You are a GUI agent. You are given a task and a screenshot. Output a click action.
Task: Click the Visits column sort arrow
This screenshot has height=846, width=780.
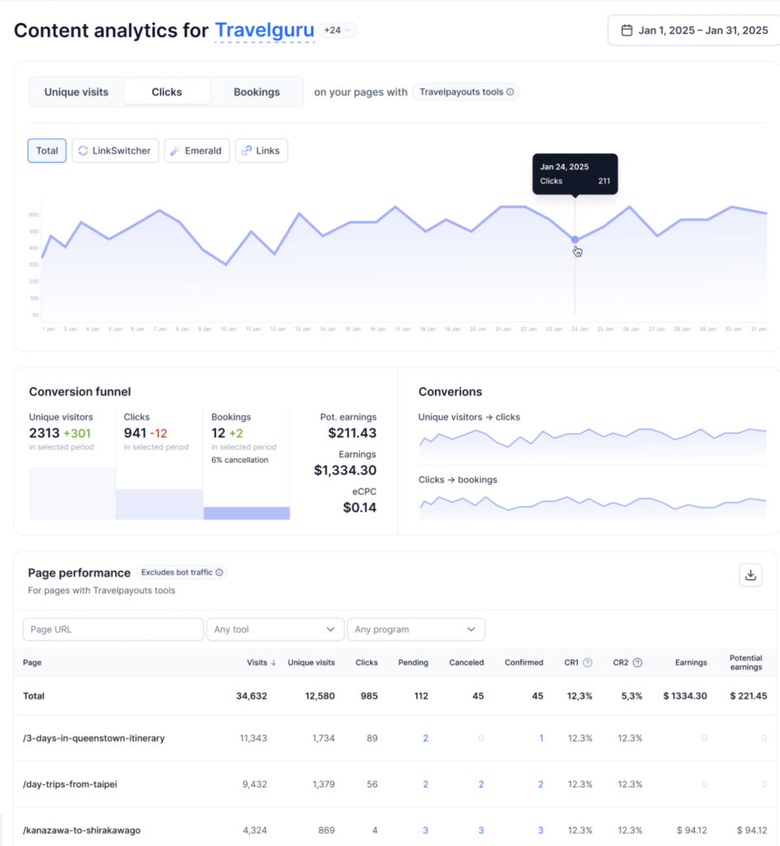pos(274,663)
